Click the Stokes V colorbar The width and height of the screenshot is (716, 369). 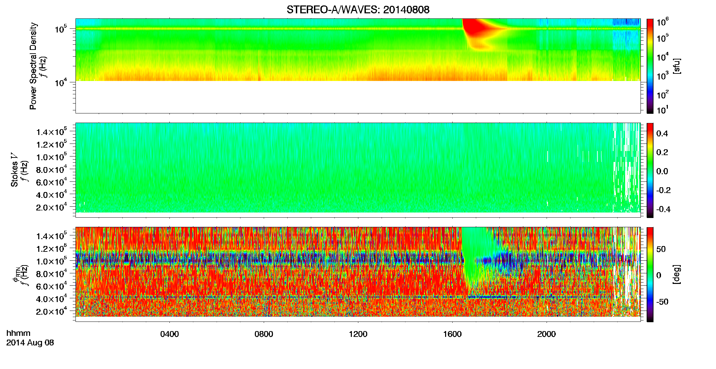(650, 170)
